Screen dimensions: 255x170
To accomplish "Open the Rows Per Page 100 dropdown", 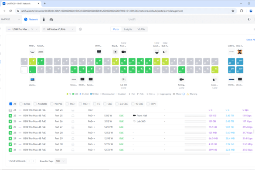I will coord(61,161).
